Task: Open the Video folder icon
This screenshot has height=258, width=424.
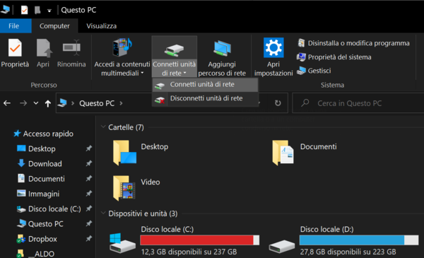Action: (x=124, y=188)
